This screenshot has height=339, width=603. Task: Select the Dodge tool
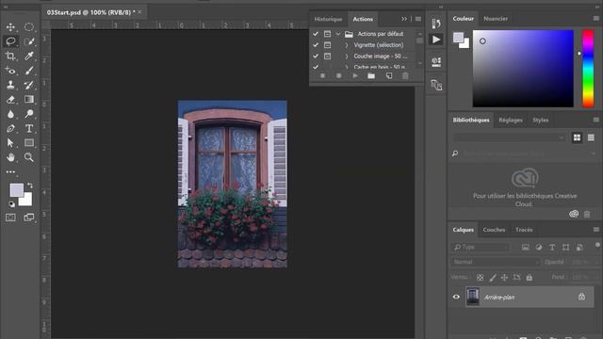point(29,114)
